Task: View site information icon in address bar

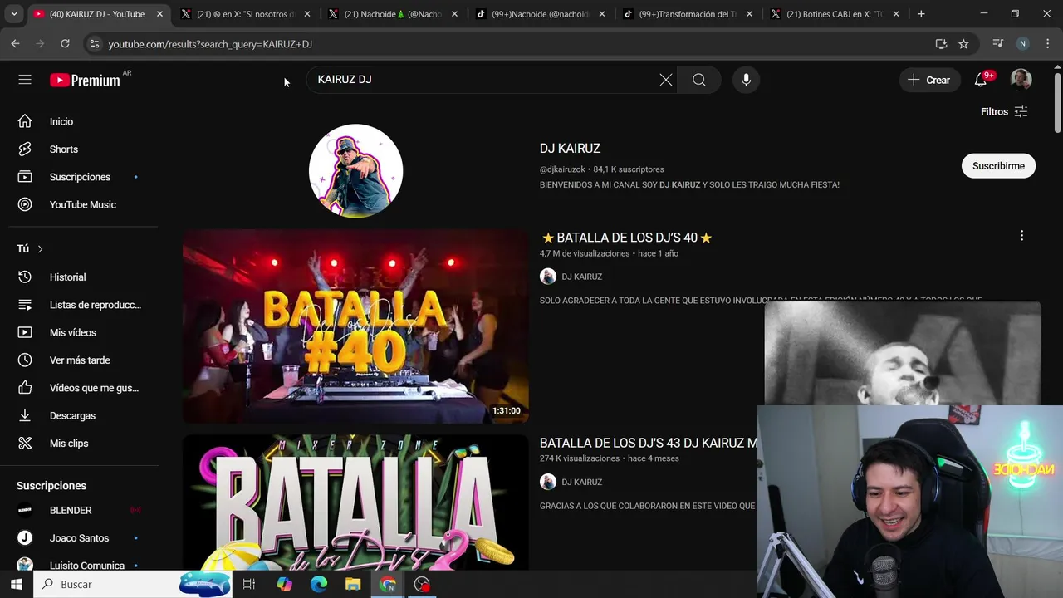Action: (x=94, y=44)
